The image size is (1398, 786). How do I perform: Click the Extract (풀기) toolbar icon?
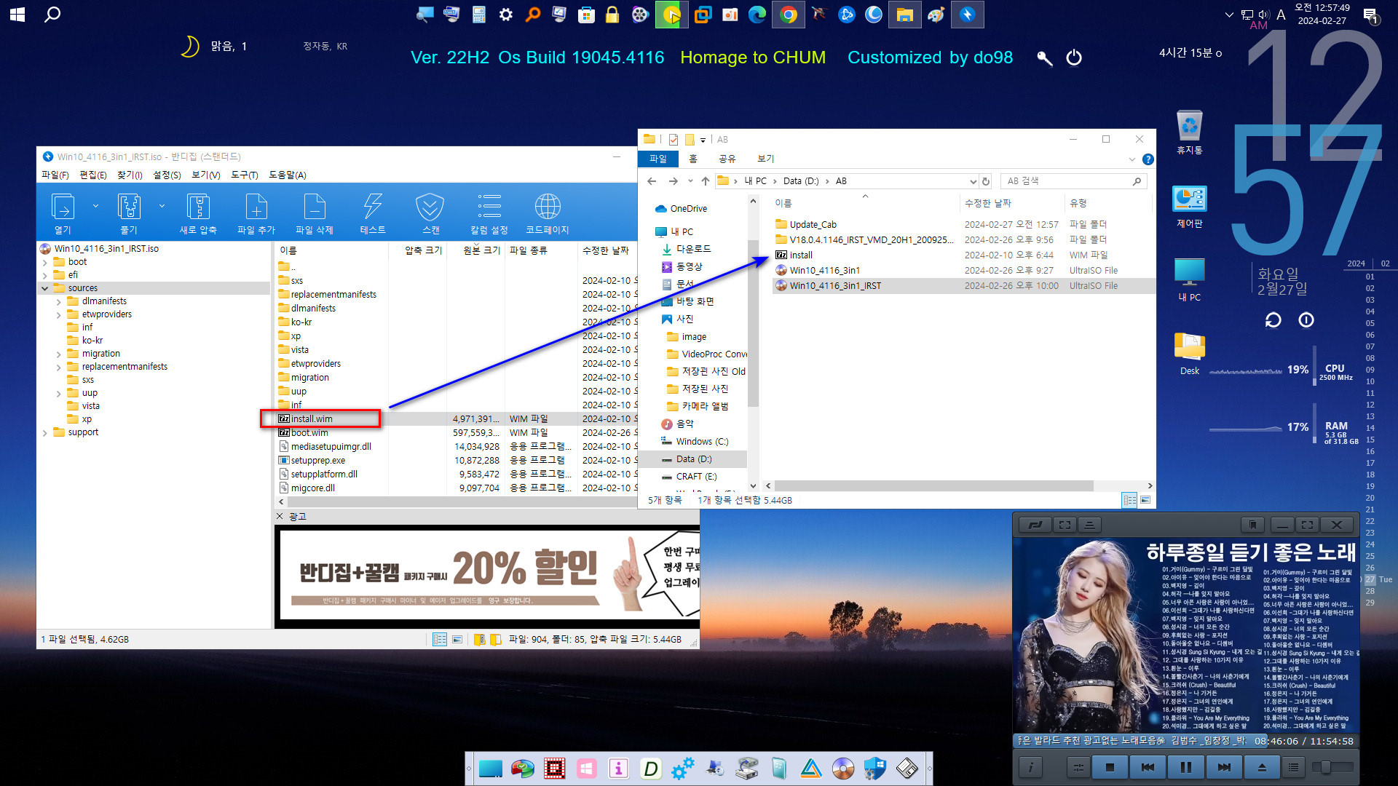click(129, 213)
